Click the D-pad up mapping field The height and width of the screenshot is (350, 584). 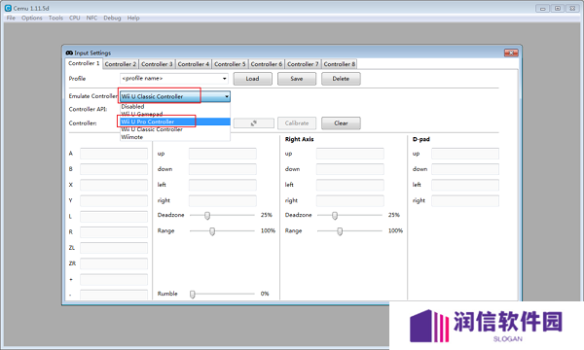coord(465,154)
